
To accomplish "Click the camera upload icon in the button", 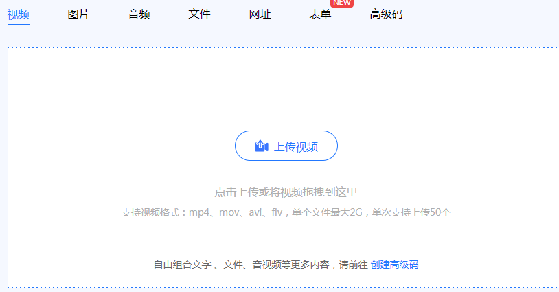I will pyautogui.click(x=262, y=146).
